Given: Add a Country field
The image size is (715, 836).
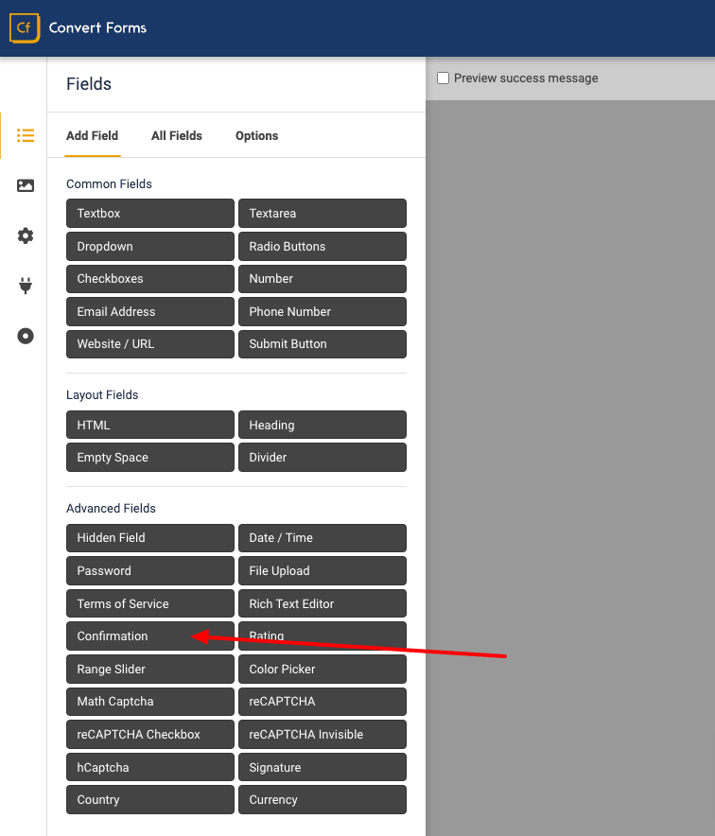Looking at the screenshot, I should [150, 800].
